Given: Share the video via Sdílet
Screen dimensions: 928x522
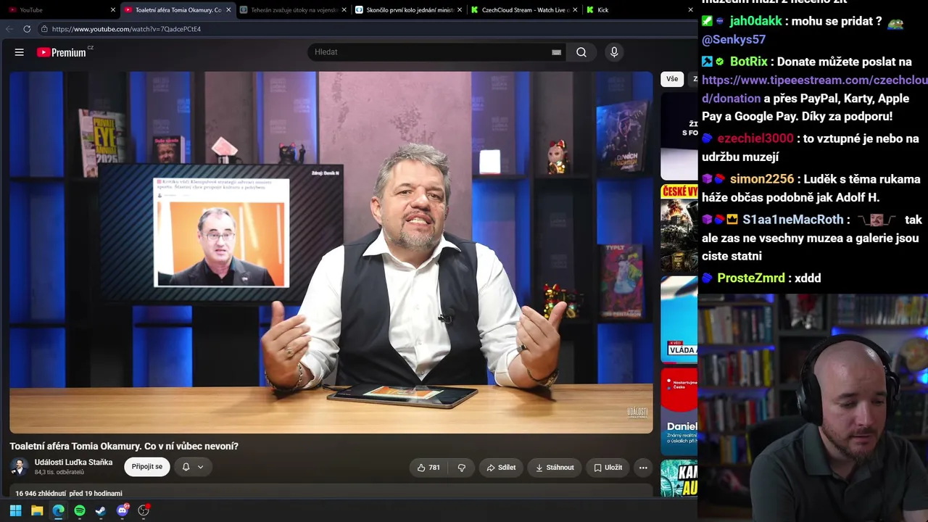Looking at the screenshot, I should coord(501,468).
